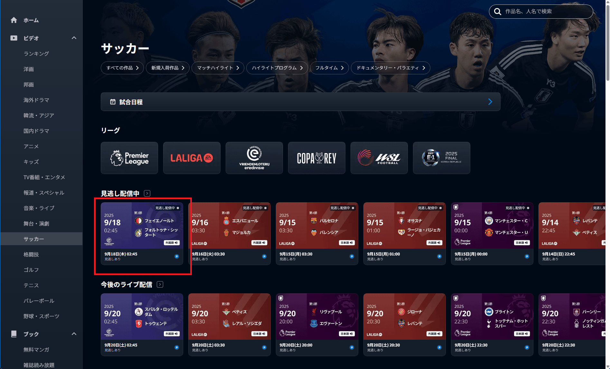
Task: Collapse the ブック section chevron
Action: pos(74,334)
